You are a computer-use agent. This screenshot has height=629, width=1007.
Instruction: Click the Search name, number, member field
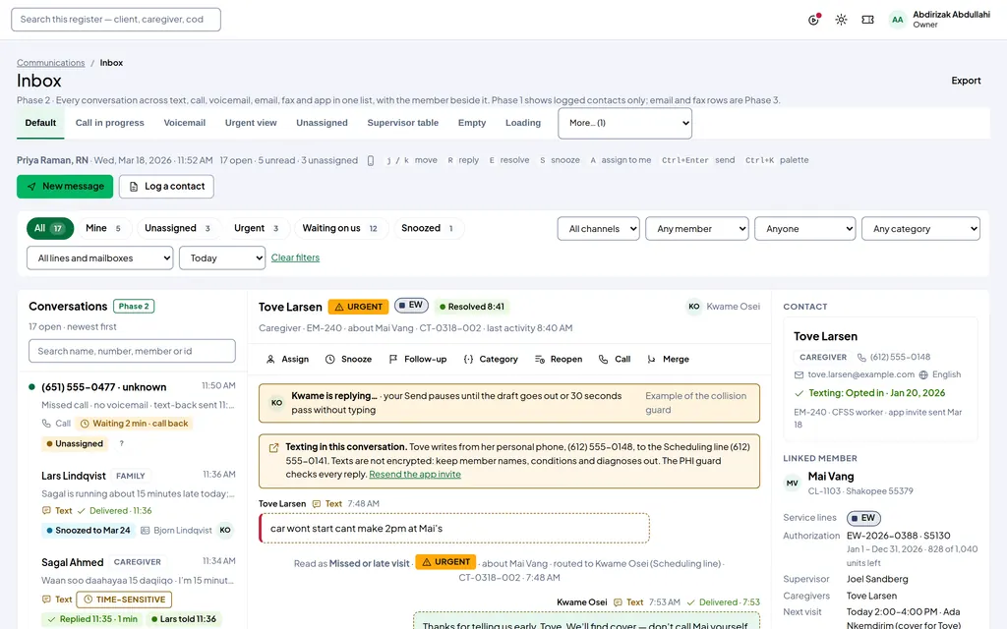click(132, 351)
